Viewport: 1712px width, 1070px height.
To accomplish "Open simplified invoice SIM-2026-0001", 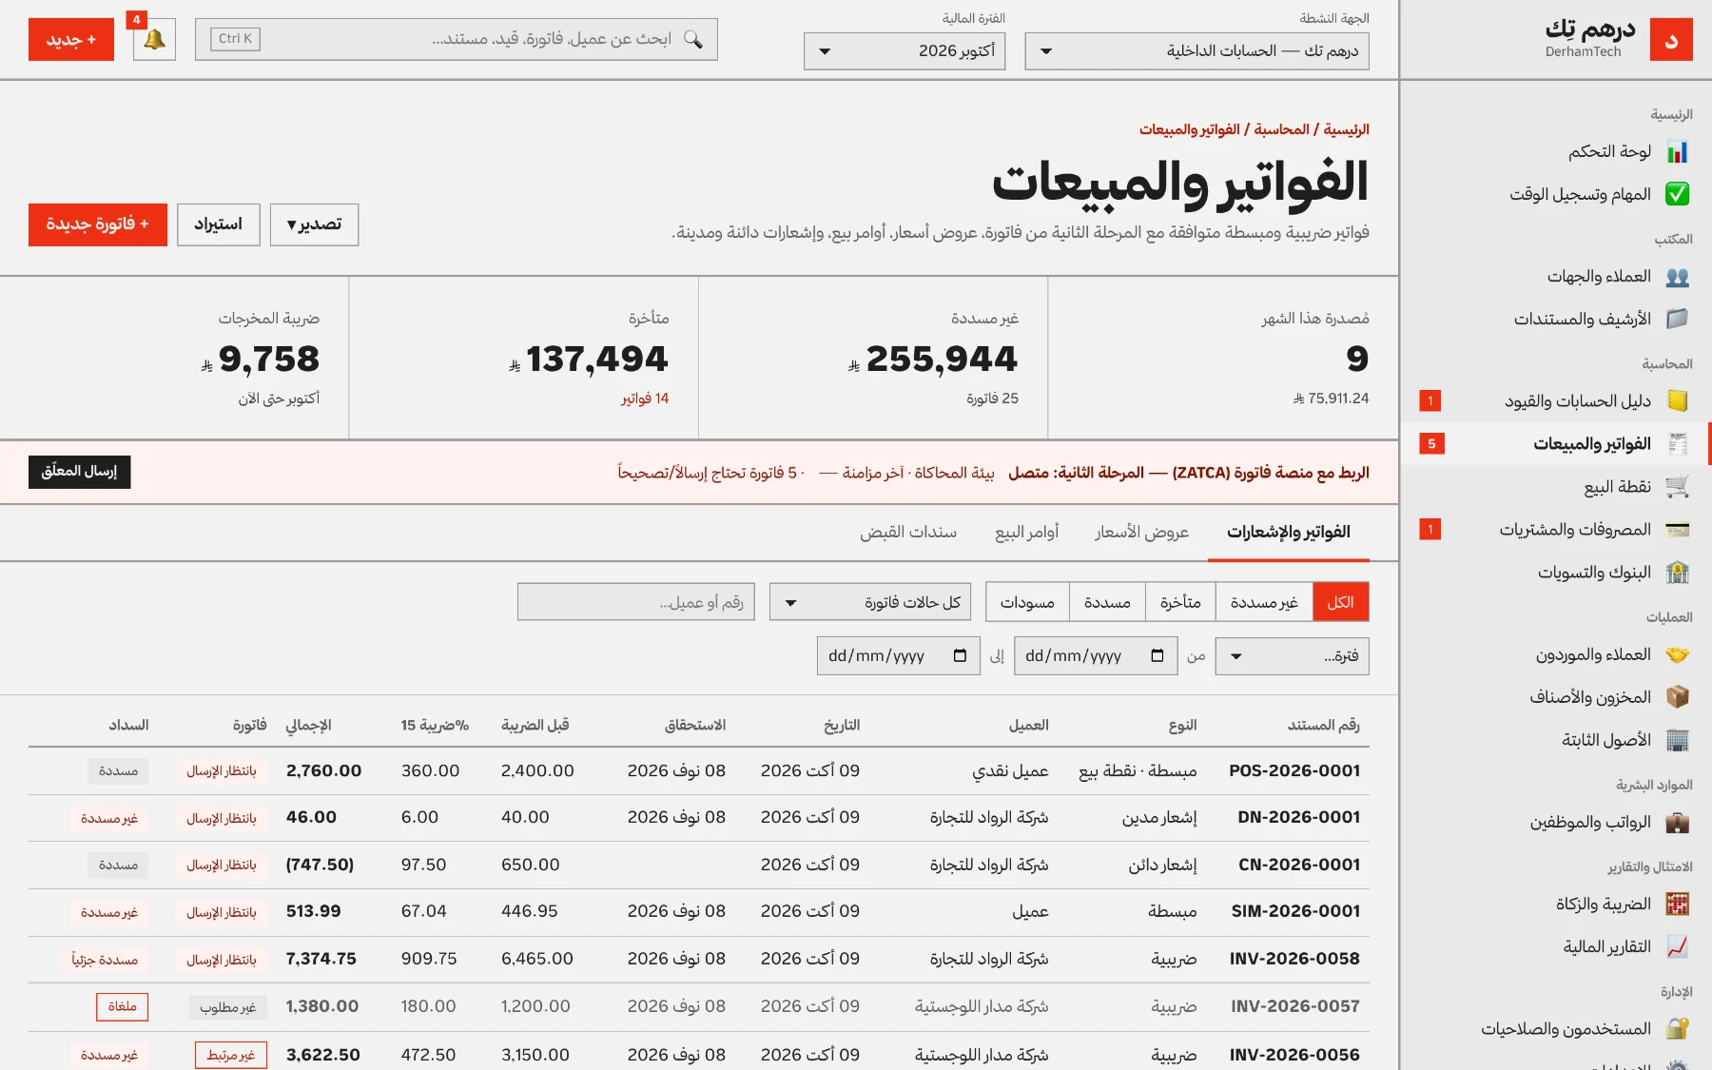I will 1295,911.
